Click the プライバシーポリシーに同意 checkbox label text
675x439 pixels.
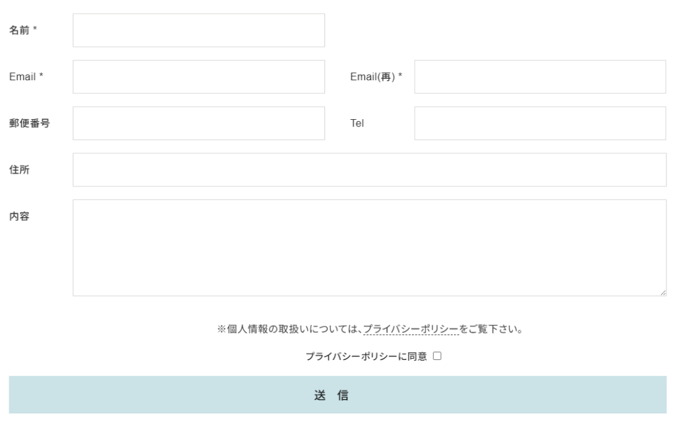366,356
